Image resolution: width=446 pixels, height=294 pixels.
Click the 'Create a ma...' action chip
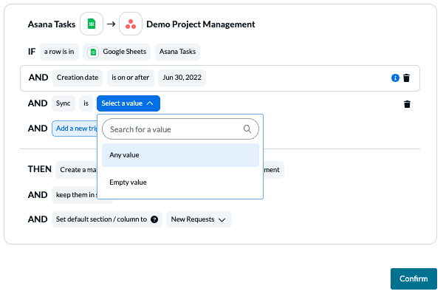click(76, 170)
